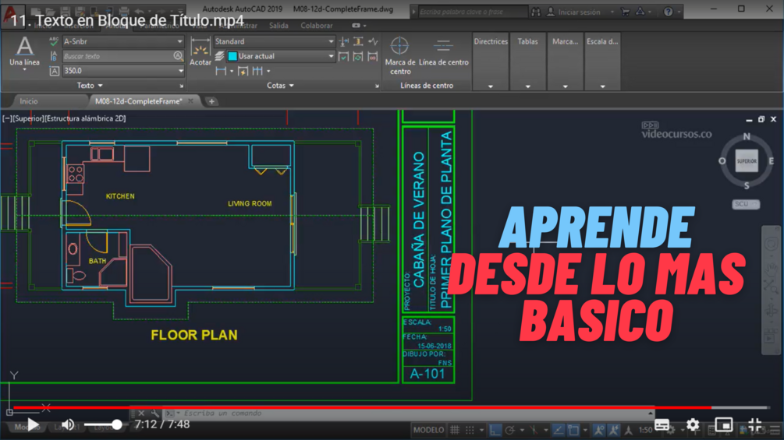Select the linear dimension tool

(x=221, y=72)
